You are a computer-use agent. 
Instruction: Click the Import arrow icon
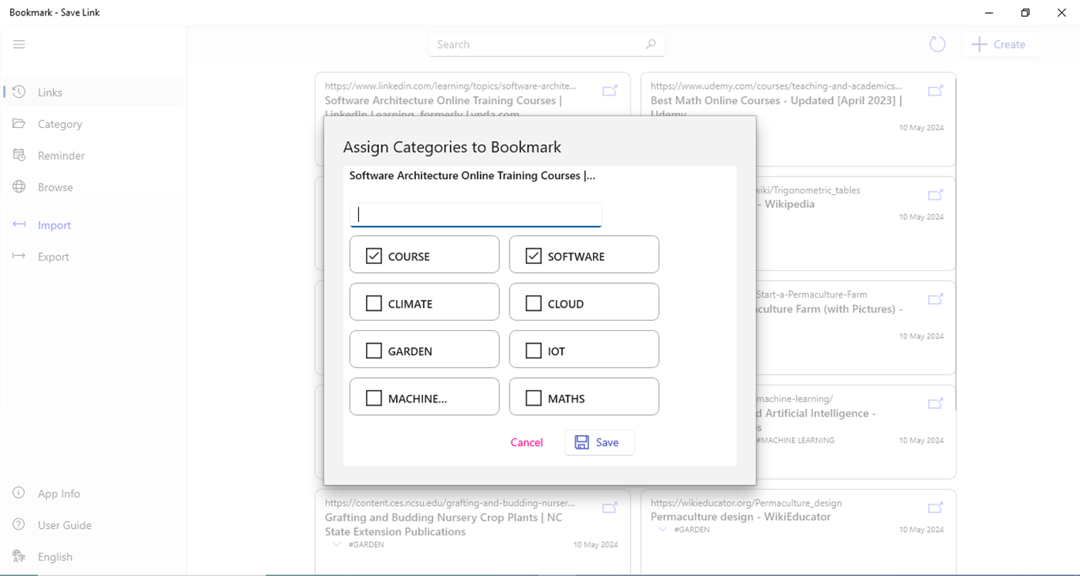(19, 224)
